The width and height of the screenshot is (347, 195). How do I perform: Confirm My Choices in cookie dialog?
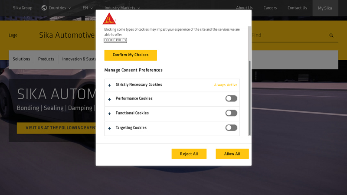(x=131, y=55)
